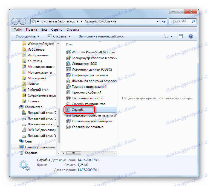Open the Вид menu
Viewport: 208px width, 186px height.
(44, 30)
